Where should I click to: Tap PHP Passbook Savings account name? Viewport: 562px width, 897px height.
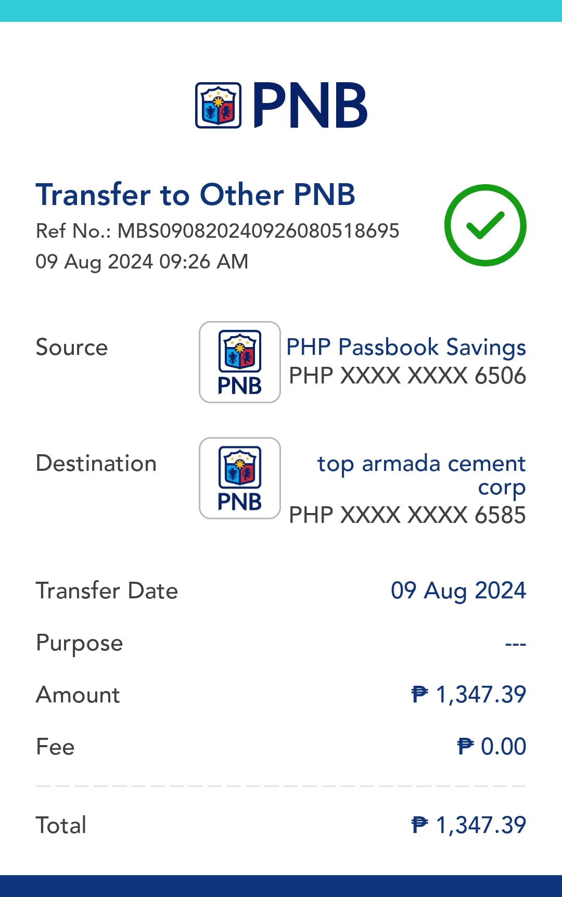click(x=406, y=347)
